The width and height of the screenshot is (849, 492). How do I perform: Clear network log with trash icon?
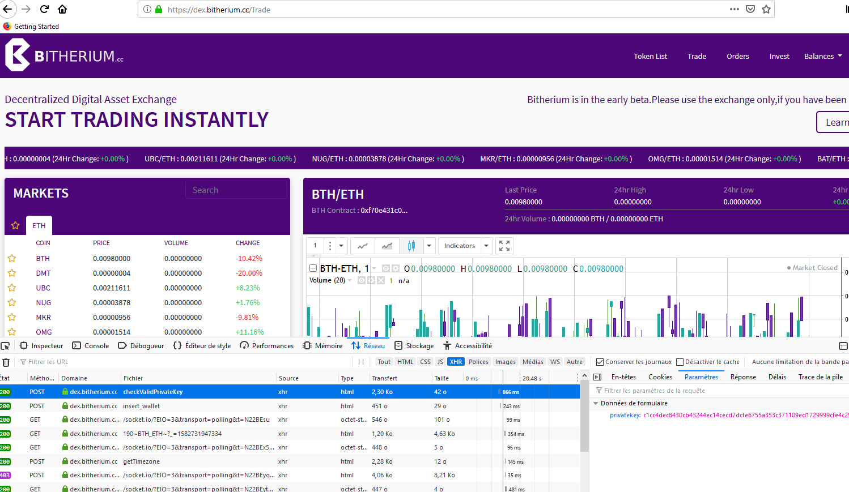click(6, 362)
